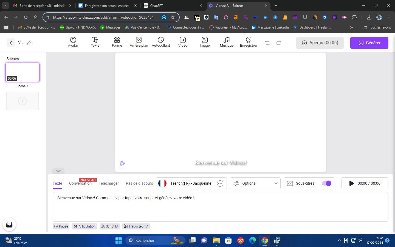Select the Scène 1 thumbnail
The height and width of the screenshot is (247, 395).
click(x=22, y=72)
